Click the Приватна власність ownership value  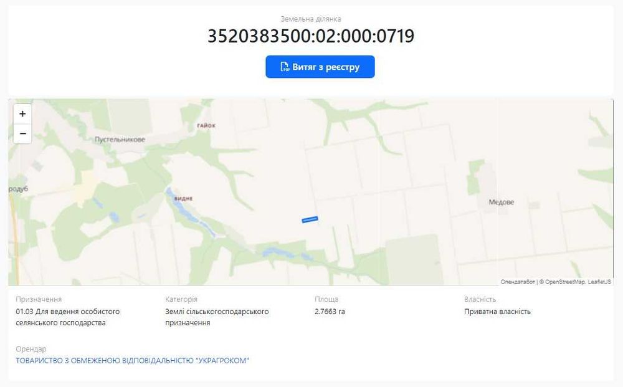497,312
